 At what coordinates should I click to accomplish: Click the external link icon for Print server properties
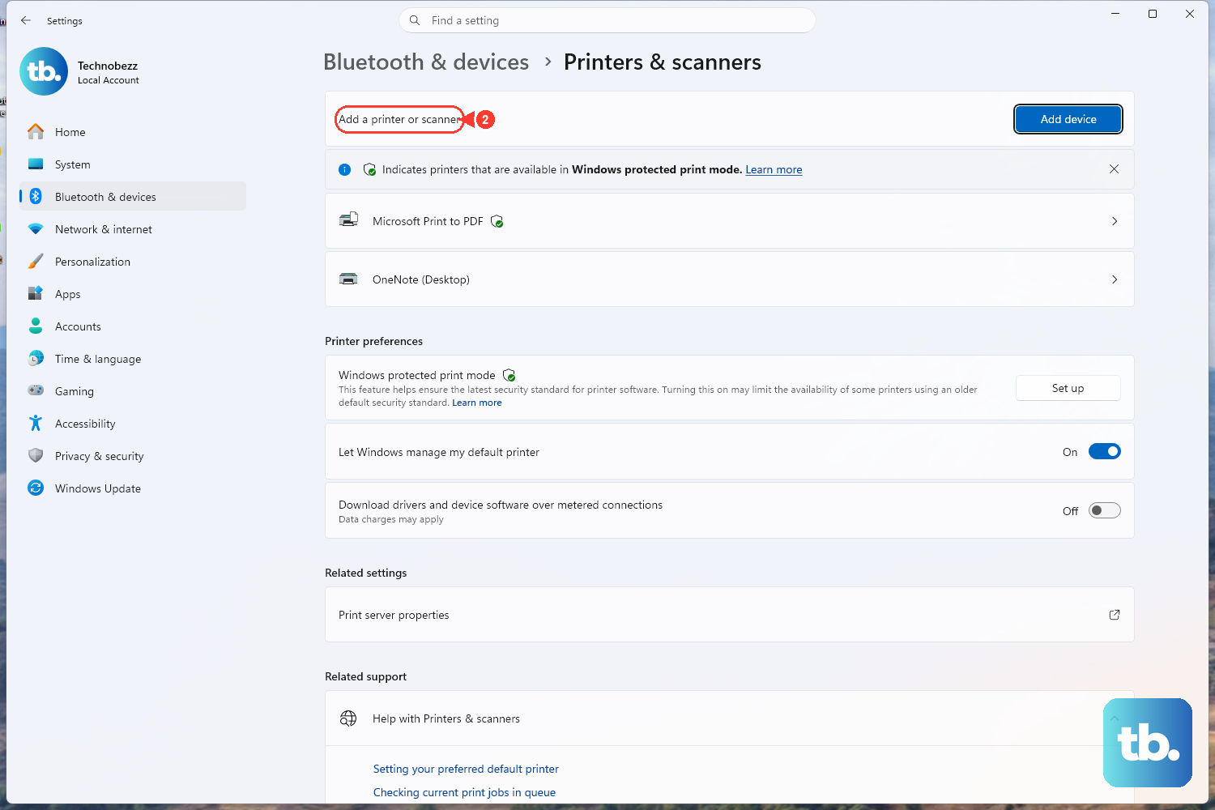pyautogui.click(x=1115, y=615)
